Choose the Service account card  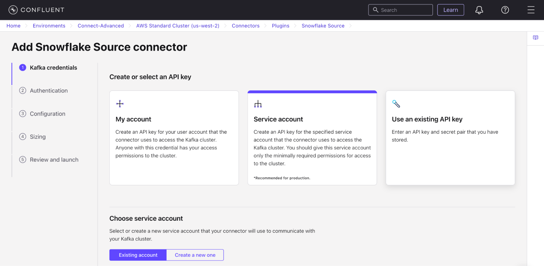[x=312, y=138]
